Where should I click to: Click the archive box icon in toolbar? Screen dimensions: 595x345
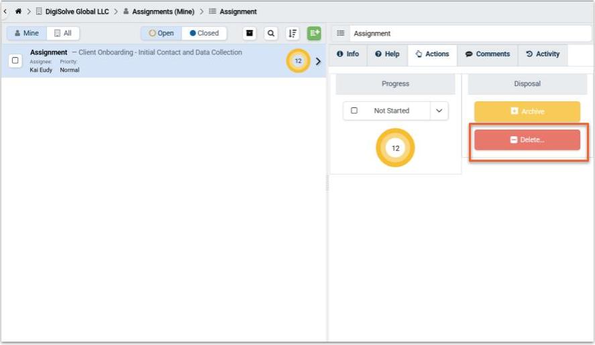click(x=250, y=34)
